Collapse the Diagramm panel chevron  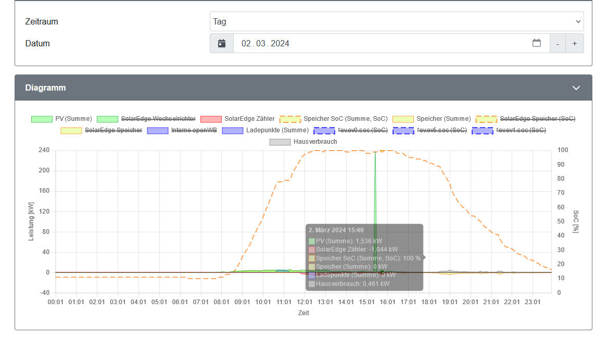(x=576, y=88)
